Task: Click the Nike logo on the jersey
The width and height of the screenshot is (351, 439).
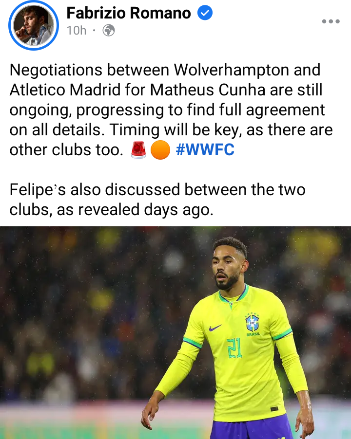Action: pos(215,327)
